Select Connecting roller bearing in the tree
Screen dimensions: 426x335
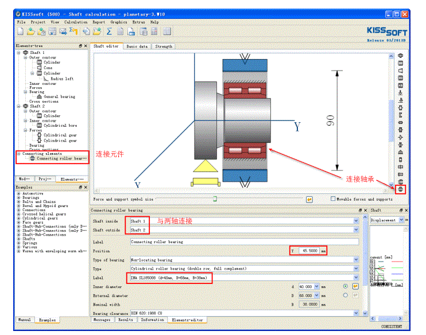click(61, 158)
